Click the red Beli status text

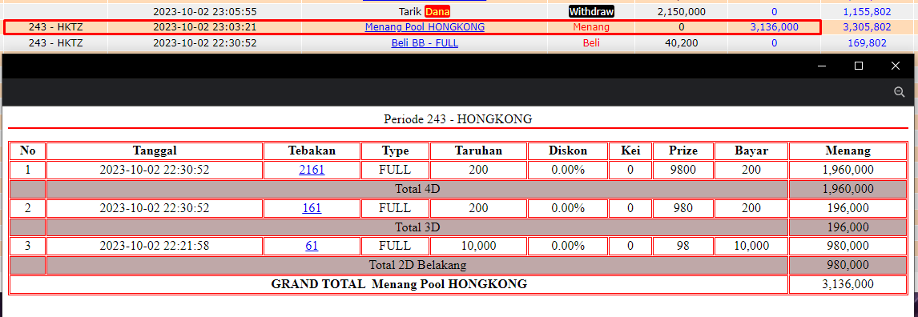591,42
